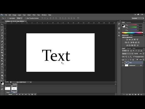145x109 pixels.
Task: Click the lock all layer icon
Action: 133,60
